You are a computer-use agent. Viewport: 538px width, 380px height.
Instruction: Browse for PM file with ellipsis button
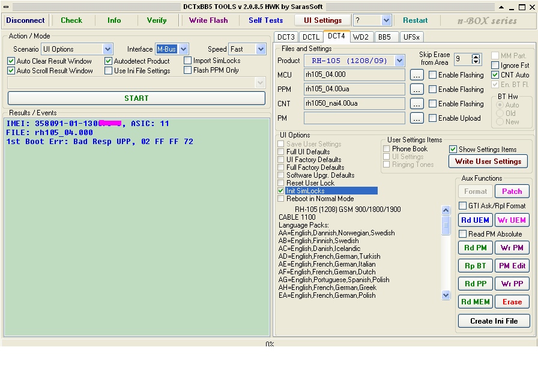click(417, 118)
